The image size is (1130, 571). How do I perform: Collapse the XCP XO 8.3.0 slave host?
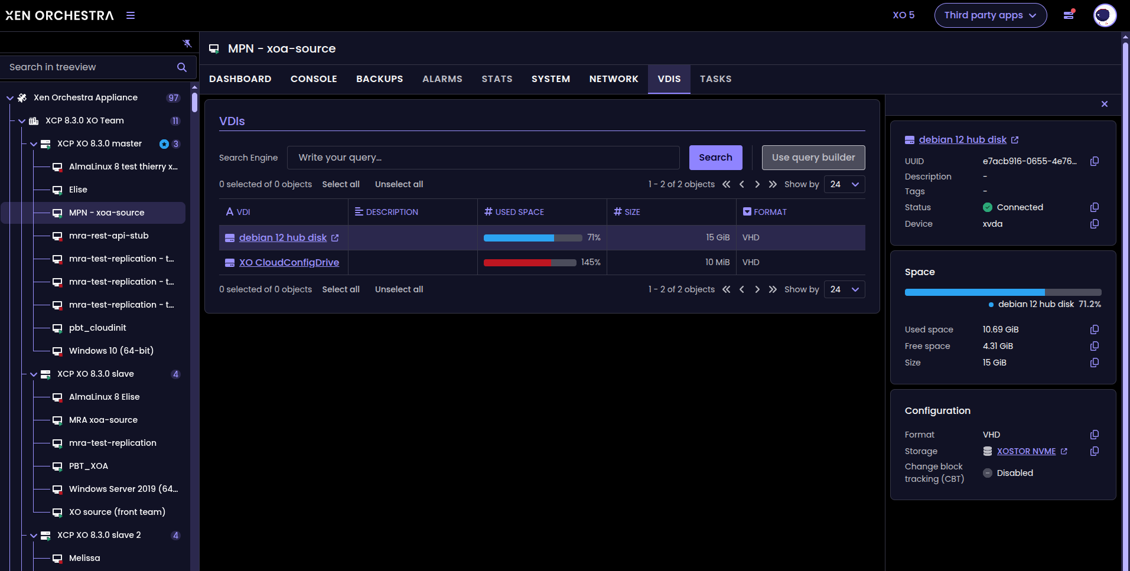coord(34,374)
